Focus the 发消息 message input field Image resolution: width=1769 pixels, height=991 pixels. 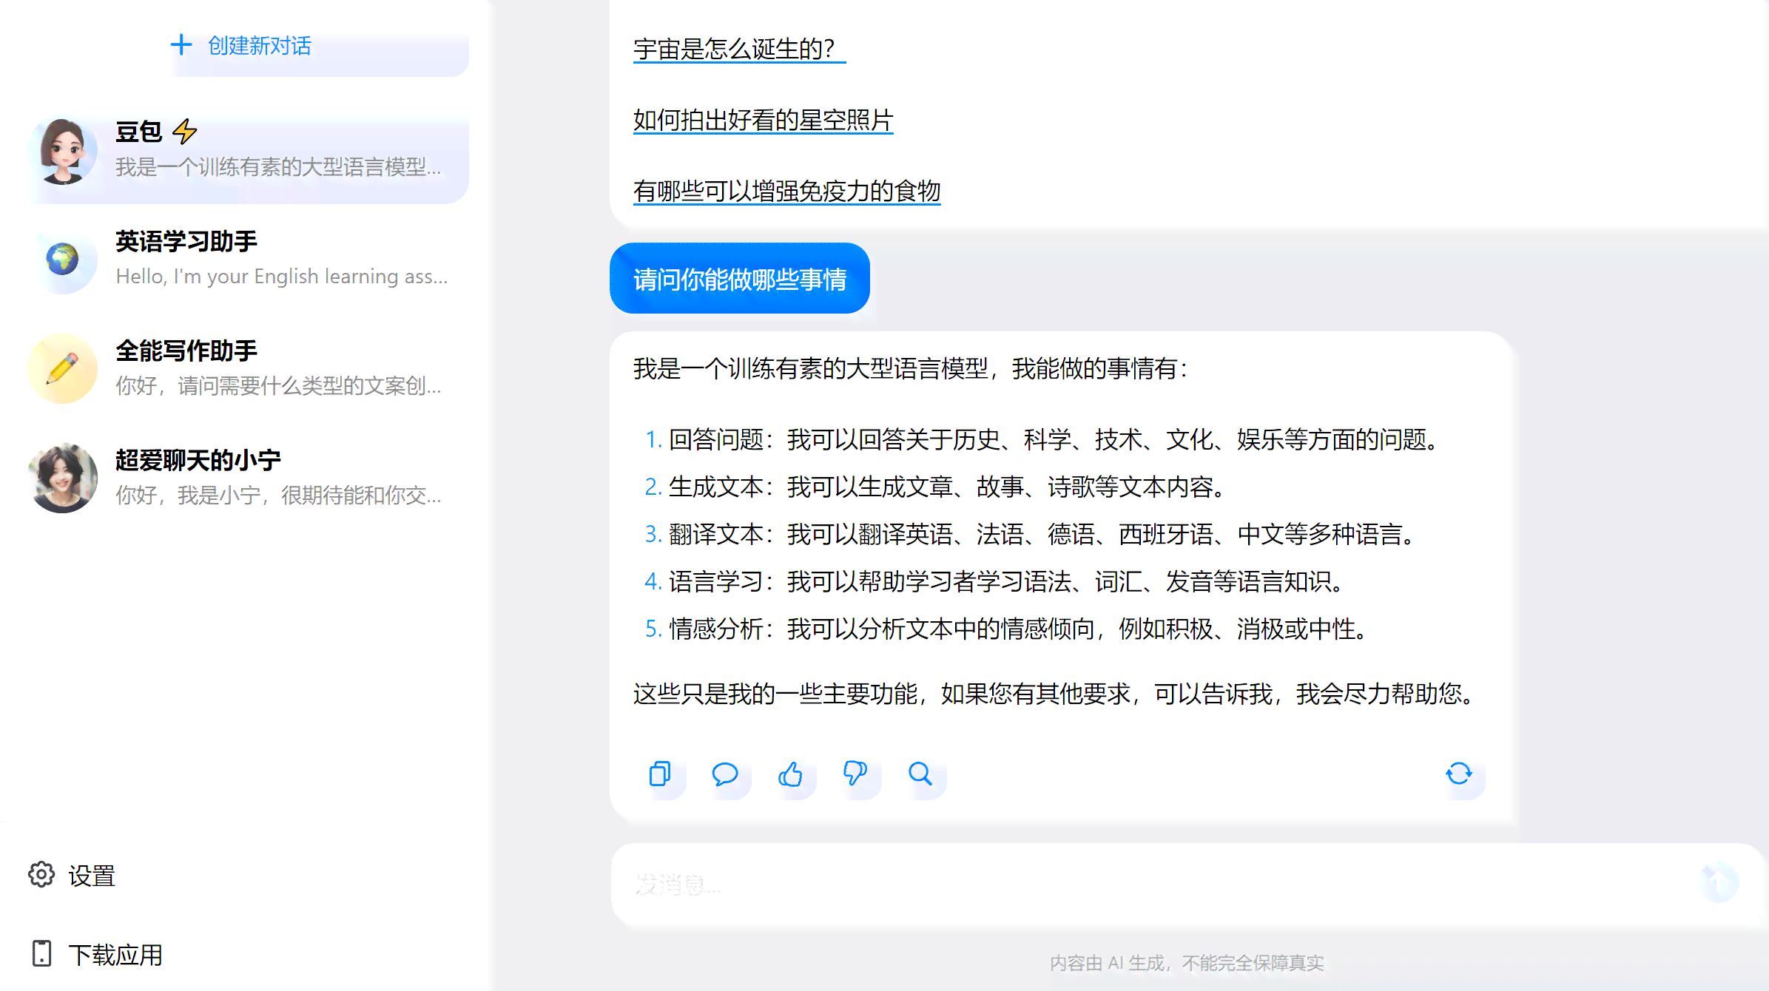pos(1154,884)
